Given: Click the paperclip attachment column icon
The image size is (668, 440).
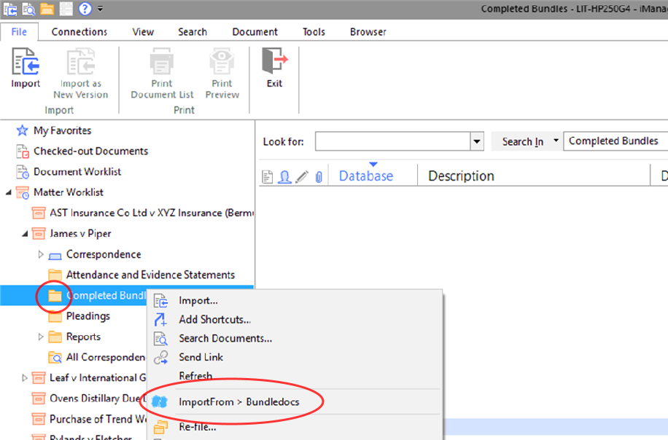Looking at the screenshot, I should pyautogui.click(x=319, y=176).
